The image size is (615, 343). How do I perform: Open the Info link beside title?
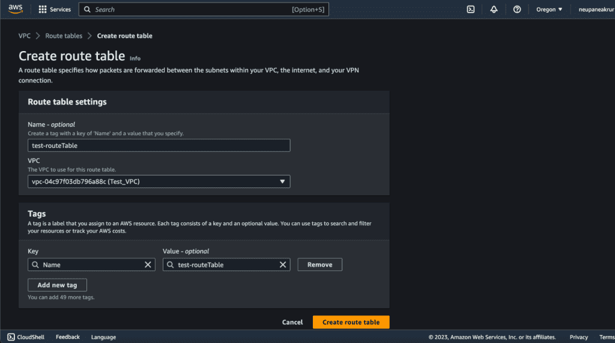pyautogui.click(x=135, y=58)
